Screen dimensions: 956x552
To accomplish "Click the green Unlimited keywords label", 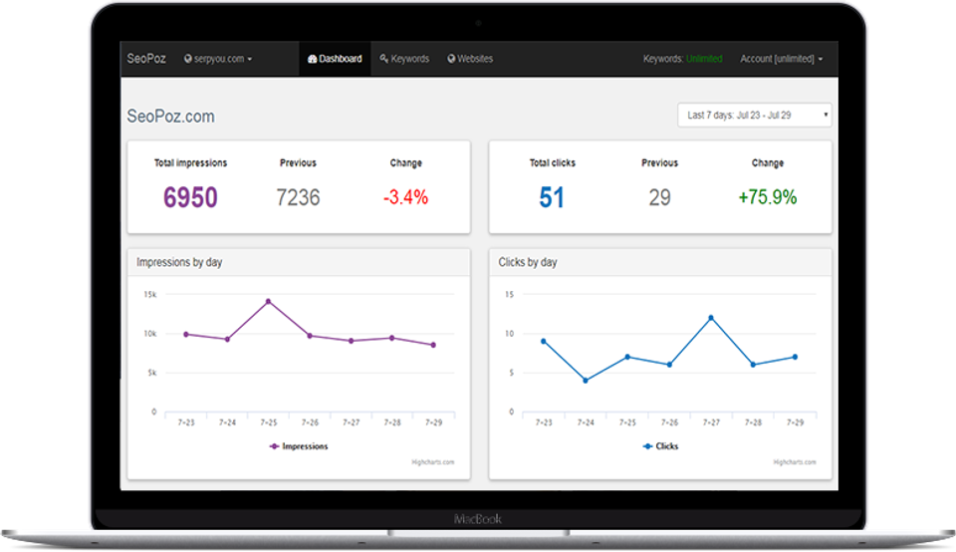I will coord(704,59).
